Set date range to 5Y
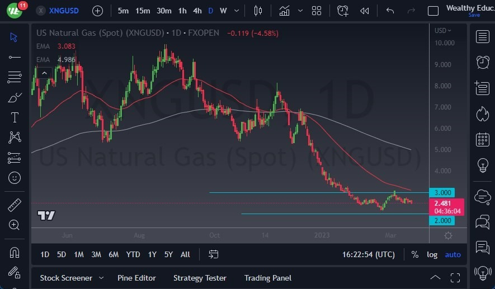The image size is (495, 289). 168,254
